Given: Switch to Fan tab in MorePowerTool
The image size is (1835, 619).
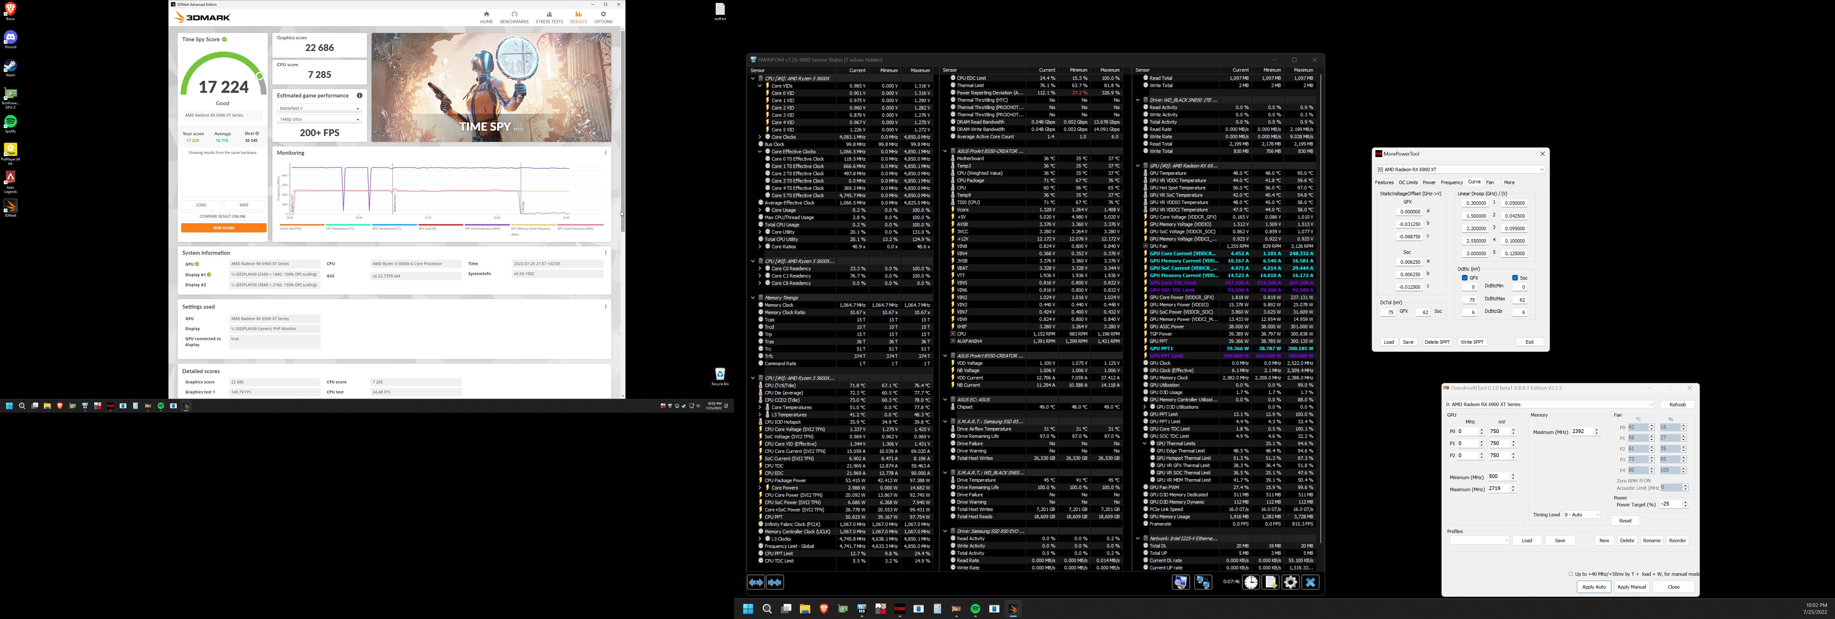Looking at the screenshot, I should pyautogui.click(x=1490, y=182).
